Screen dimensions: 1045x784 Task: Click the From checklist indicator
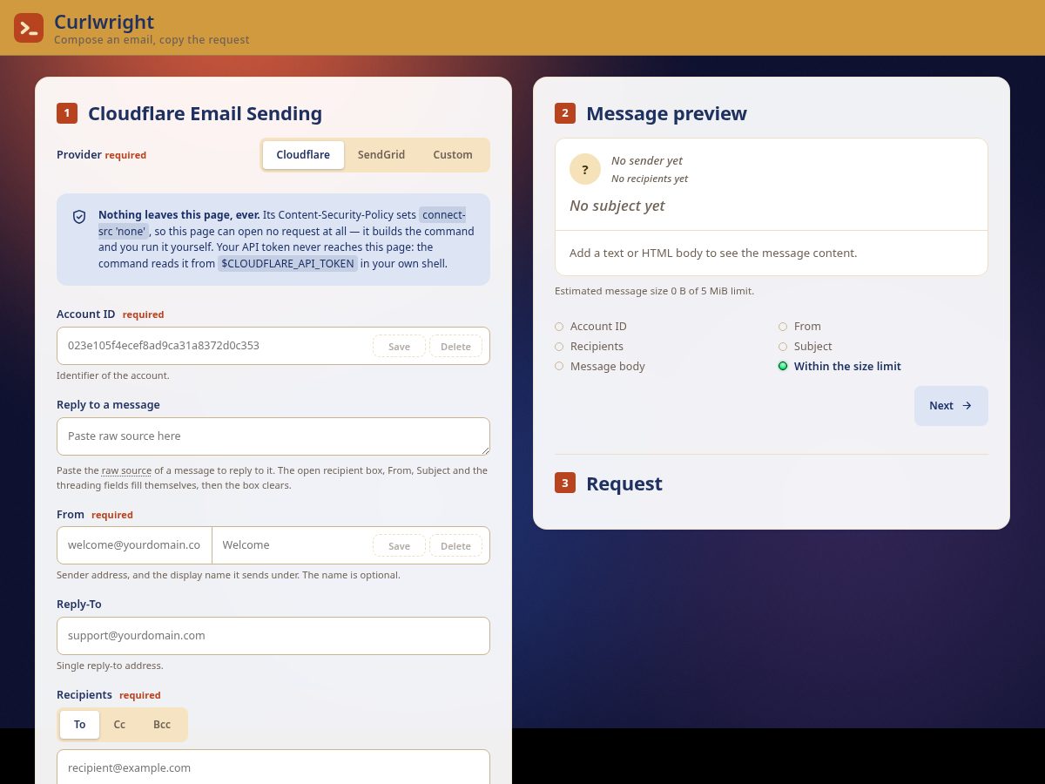(783, 327)
